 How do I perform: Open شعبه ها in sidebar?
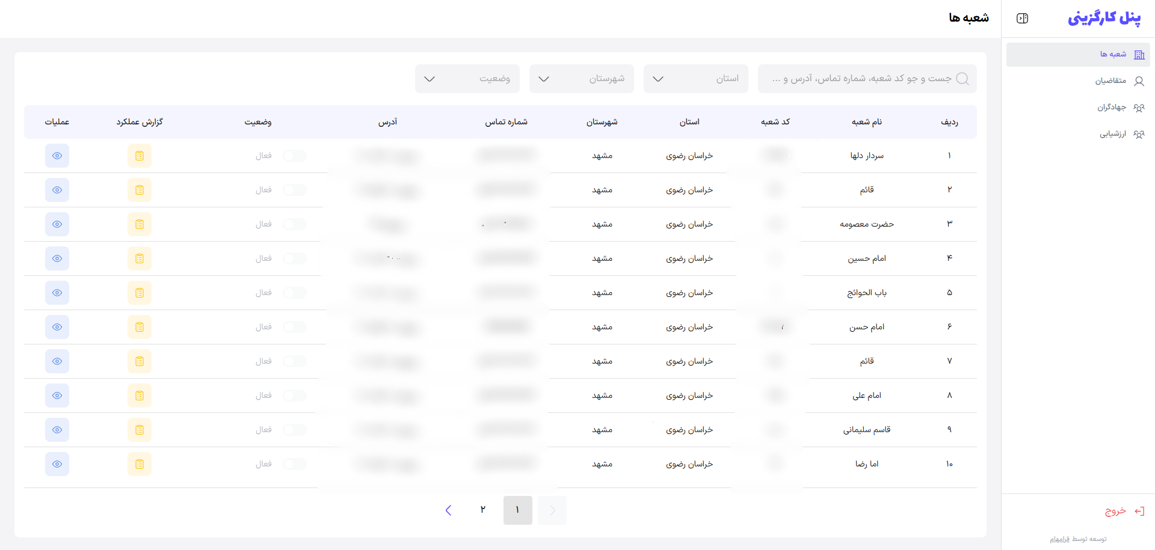pyautogui.click(x=1078, y=55)
